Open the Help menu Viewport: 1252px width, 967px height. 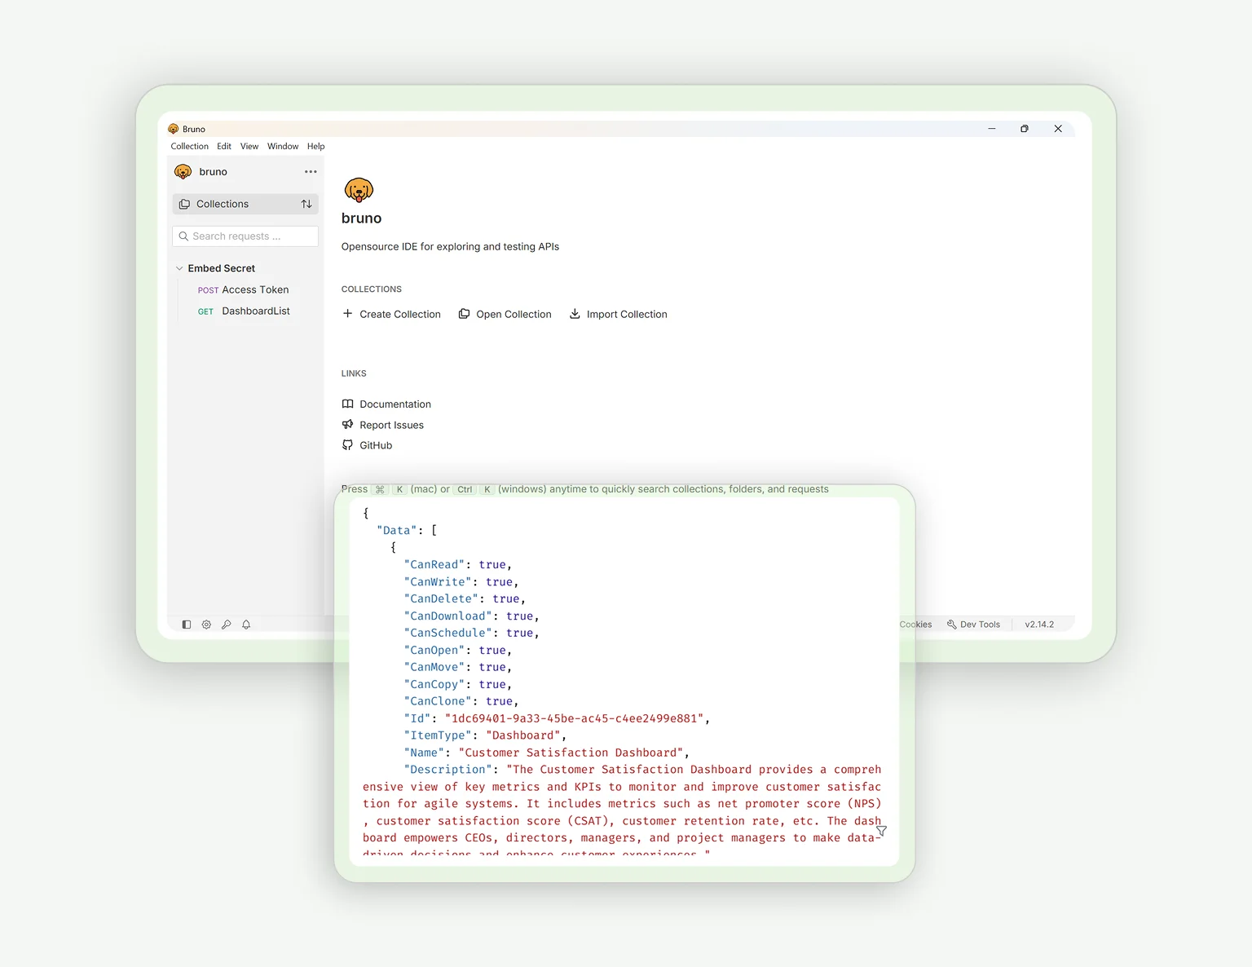point(316,147)
